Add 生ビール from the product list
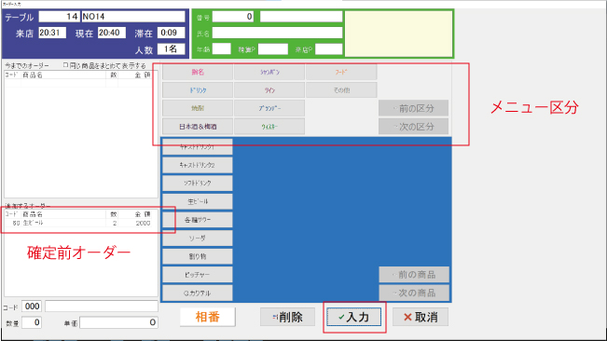This screenshot has height=341, width=607. (198, 201)
